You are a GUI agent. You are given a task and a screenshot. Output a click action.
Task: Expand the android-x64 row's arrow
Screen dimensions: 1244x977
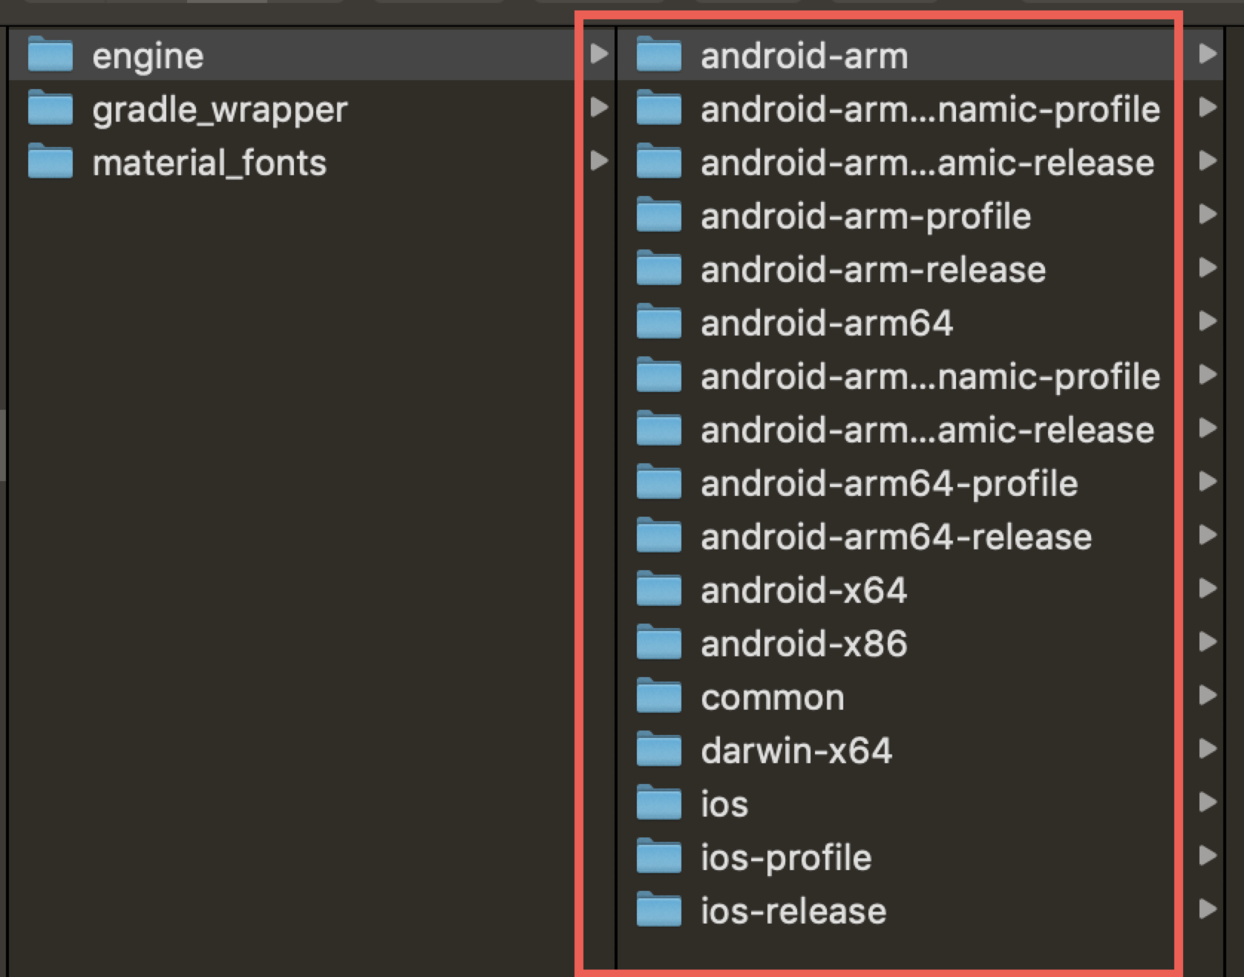click(x=1208, y=588)
